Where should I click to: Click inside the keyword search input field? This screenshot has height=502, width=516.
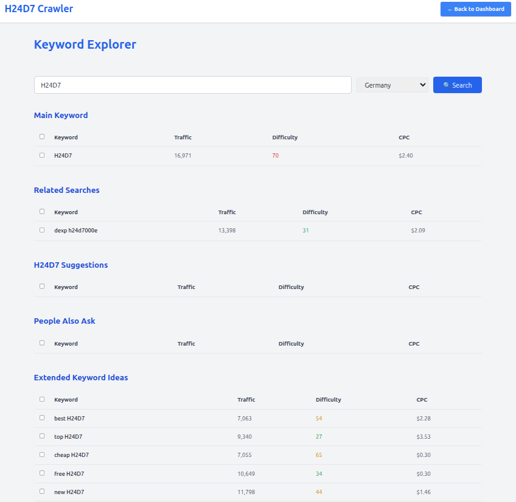(x=192, y=85)
